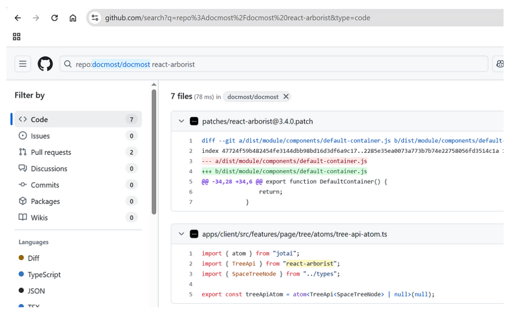The image size is (508, 320).
Task: Click the "Filter by" heading
Action: [x=30, y=95]
